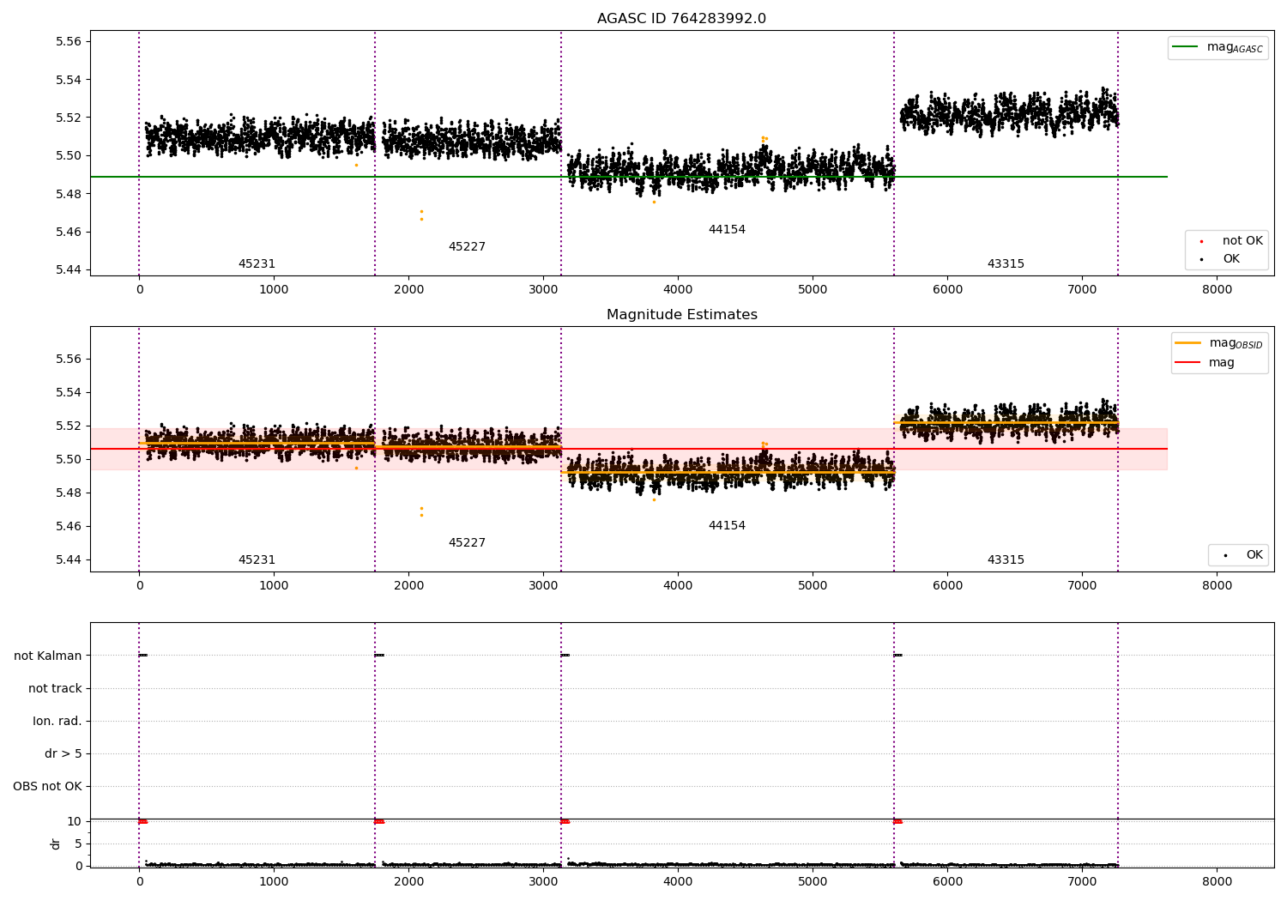Screen dimensions: 1287x901
Task: Click the 'not track' axis label
Action: (x=55, y=688)
